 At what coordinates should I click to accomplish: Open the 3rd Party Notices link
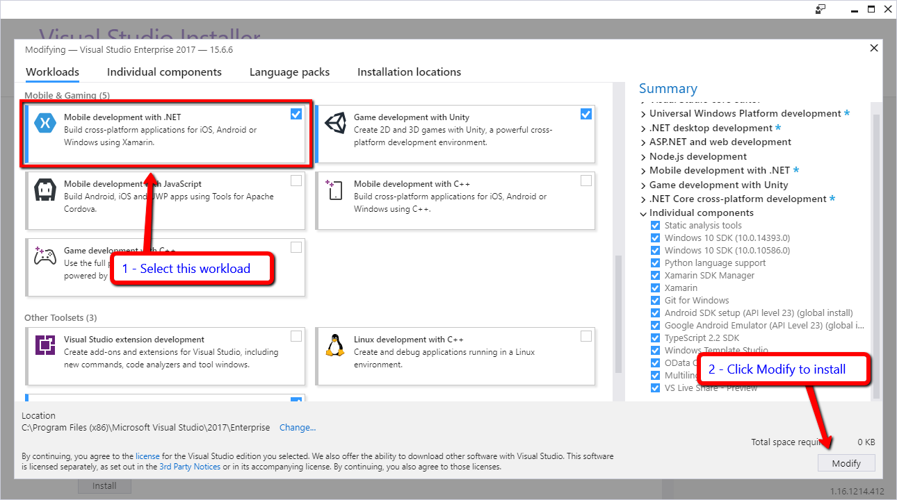click(x=190, y=467)
